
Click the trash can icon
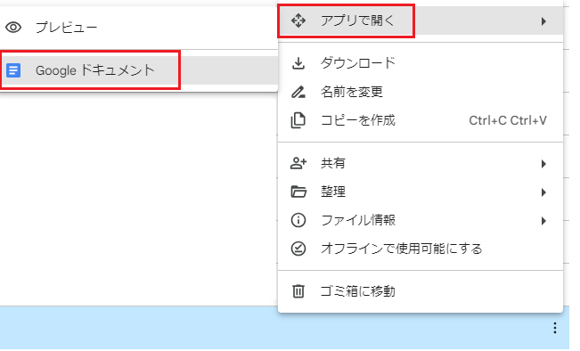[298, 291]
